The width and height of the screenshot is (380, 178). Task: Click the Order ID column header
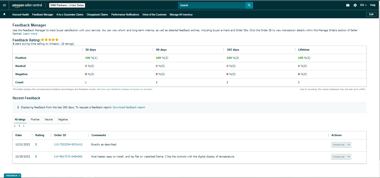click(x=60, y=135)
